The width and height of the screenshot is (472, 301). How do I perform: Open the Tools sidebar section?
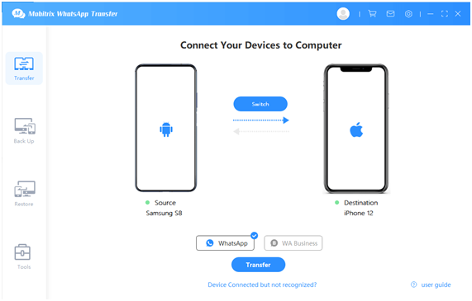coord(23,256)
